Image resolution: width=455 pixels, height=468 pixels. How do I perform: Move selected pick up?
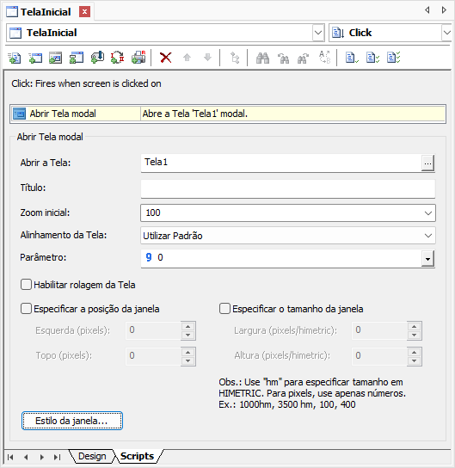[x=187, y=58]
